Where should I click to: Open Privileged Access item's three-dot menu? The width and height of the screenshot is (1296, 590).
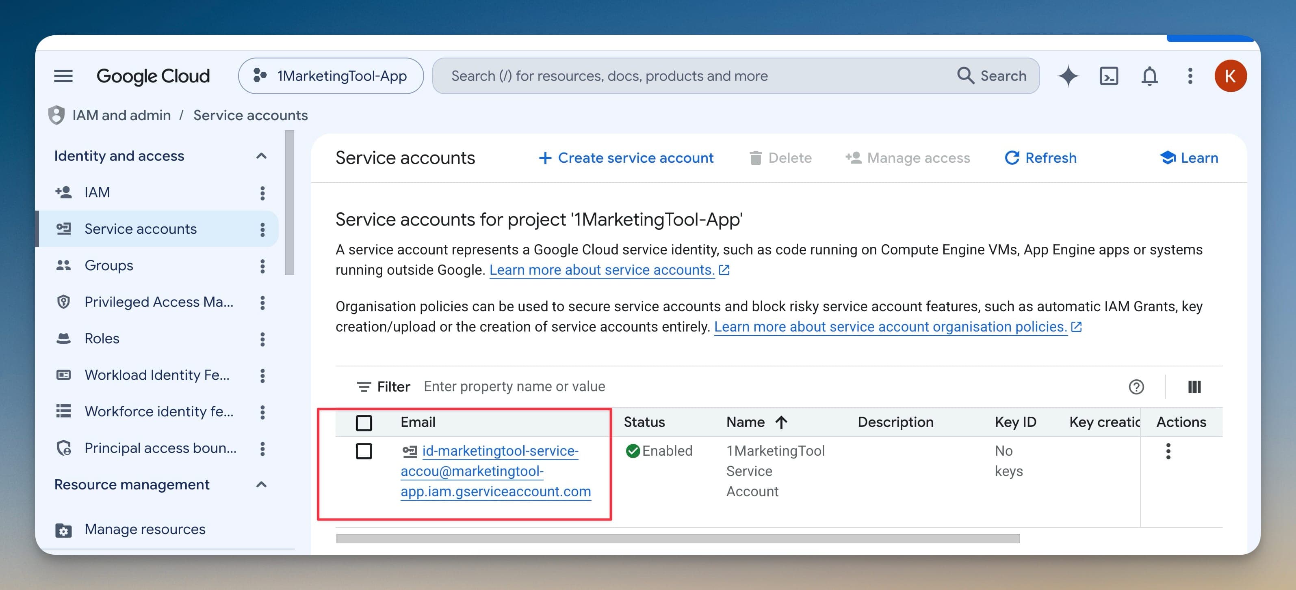click(262, 303)
